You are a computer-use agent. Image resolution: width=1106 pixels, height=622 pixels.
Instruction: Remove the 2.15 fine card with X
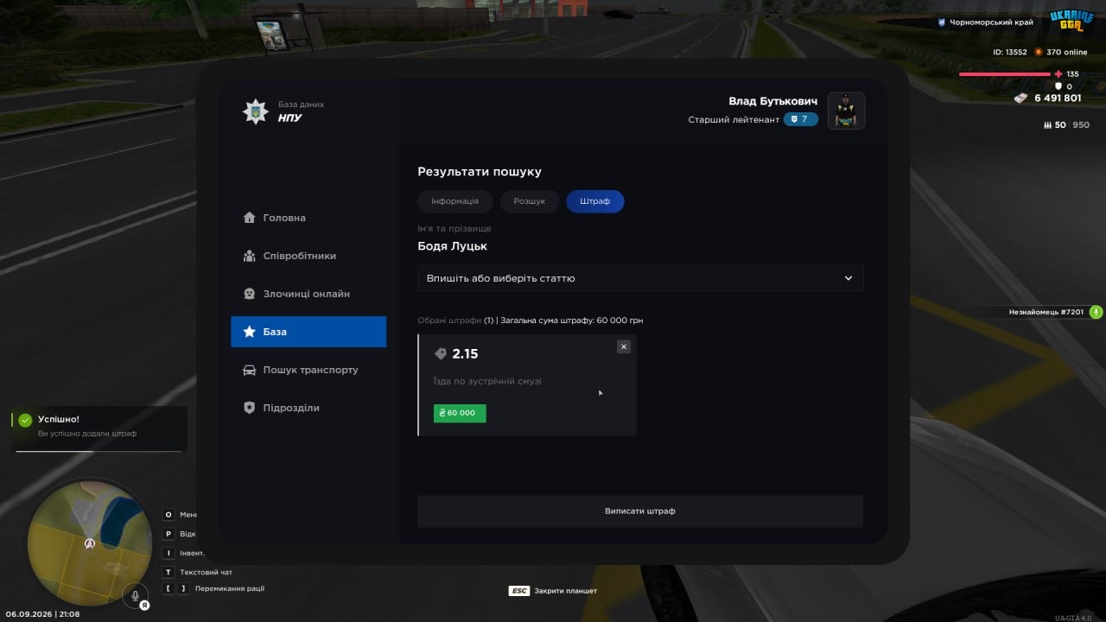click(624, 346)
